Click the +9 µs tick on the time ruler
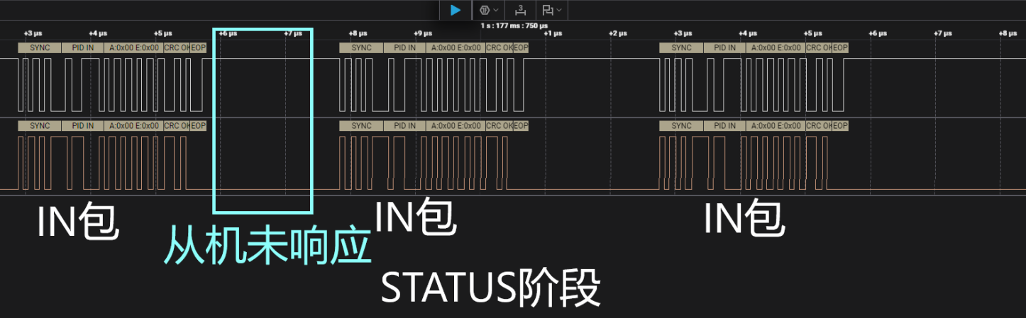The width and height of the screenshot is (1026, 318). (424, 33)
